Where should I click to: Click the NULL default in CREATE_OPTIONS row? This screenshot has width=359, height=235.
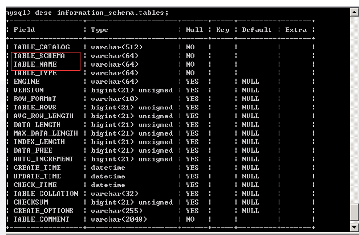[x=251, y=211]
